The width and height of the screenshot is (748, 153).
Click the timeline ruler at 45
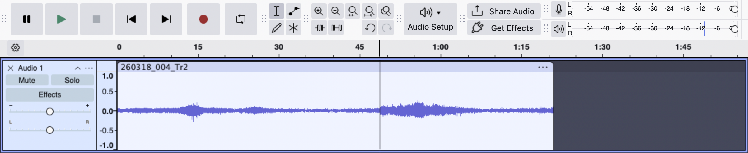[x=360, y=47]
